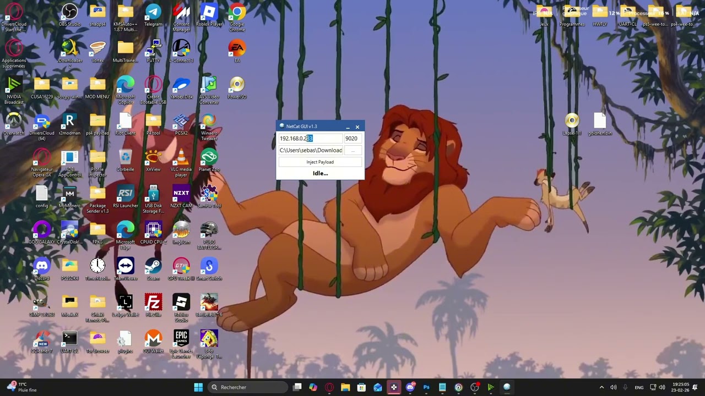Open the r2modman desktop icon

69,124
